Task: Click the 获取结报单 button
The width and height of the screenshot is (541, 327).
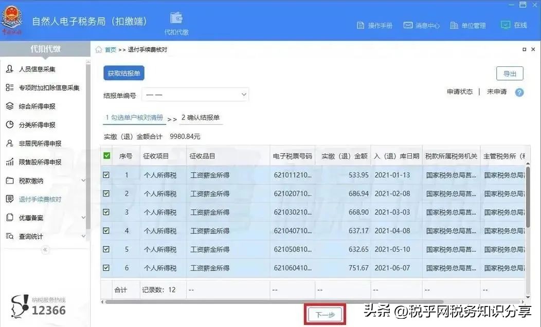Action: pos(122,72)
